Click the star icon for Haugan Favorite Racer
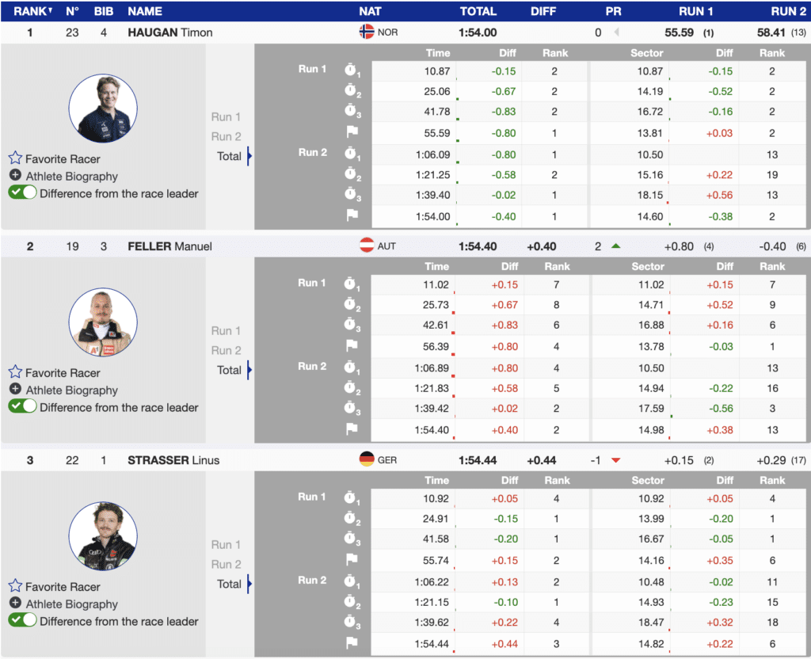Screen dimensions: 811x659 click(x=15, y=158)
